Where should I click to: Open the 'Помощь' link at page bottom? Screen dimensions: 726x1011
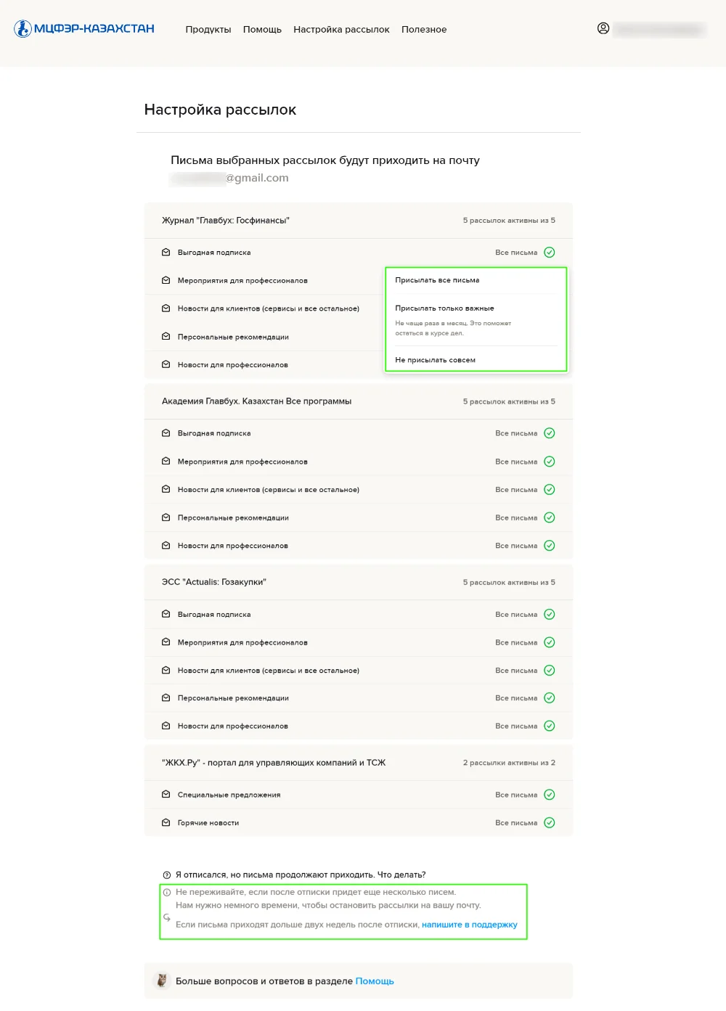point(375,981)
